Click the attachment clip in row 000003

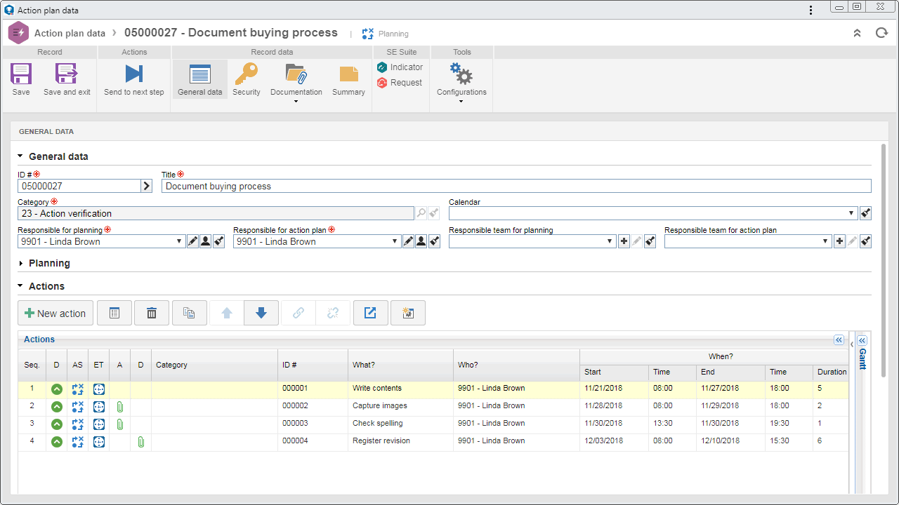(119, 424)
